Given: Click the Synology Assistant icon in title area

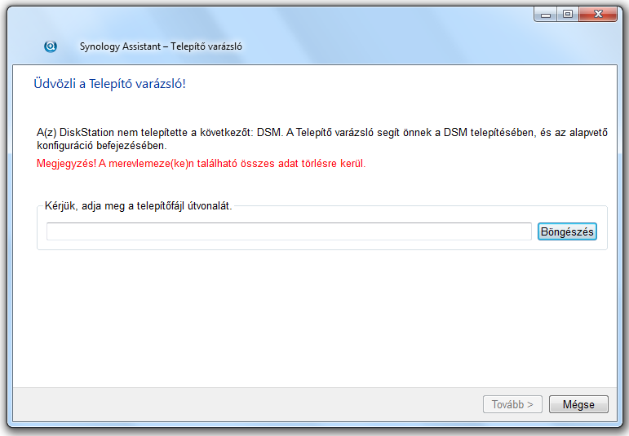Looking at the screenshot, I should click(51, 46).
